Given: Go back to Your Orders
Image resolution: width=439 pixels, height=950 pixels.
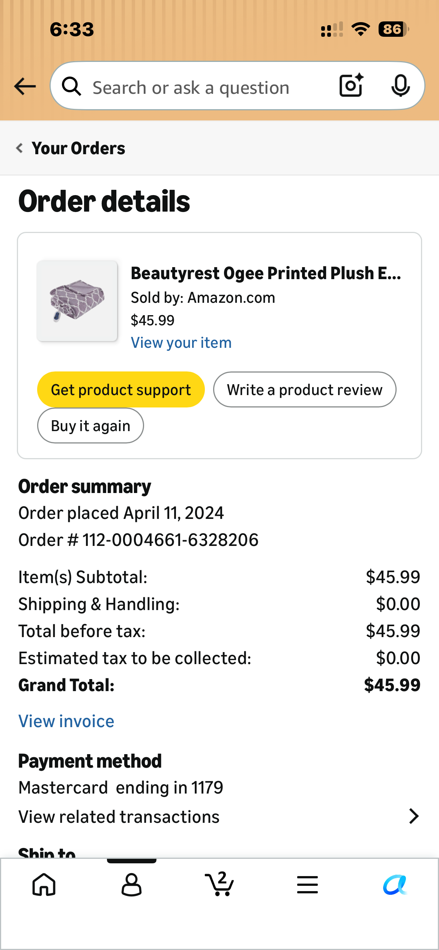Looking at the screenshot, I should [x=71, y=148].
